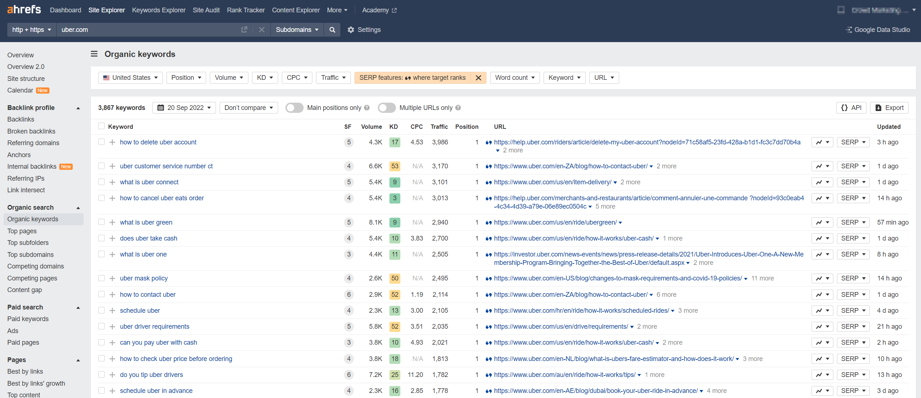Check the row checkbox for 'uber mask policy'
921x398 pixels.
[x=101, y=278]
